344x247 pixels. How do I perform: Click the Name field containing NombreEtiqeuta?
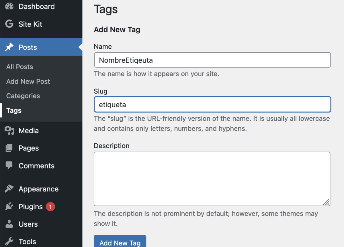click(x=212, y=60)
